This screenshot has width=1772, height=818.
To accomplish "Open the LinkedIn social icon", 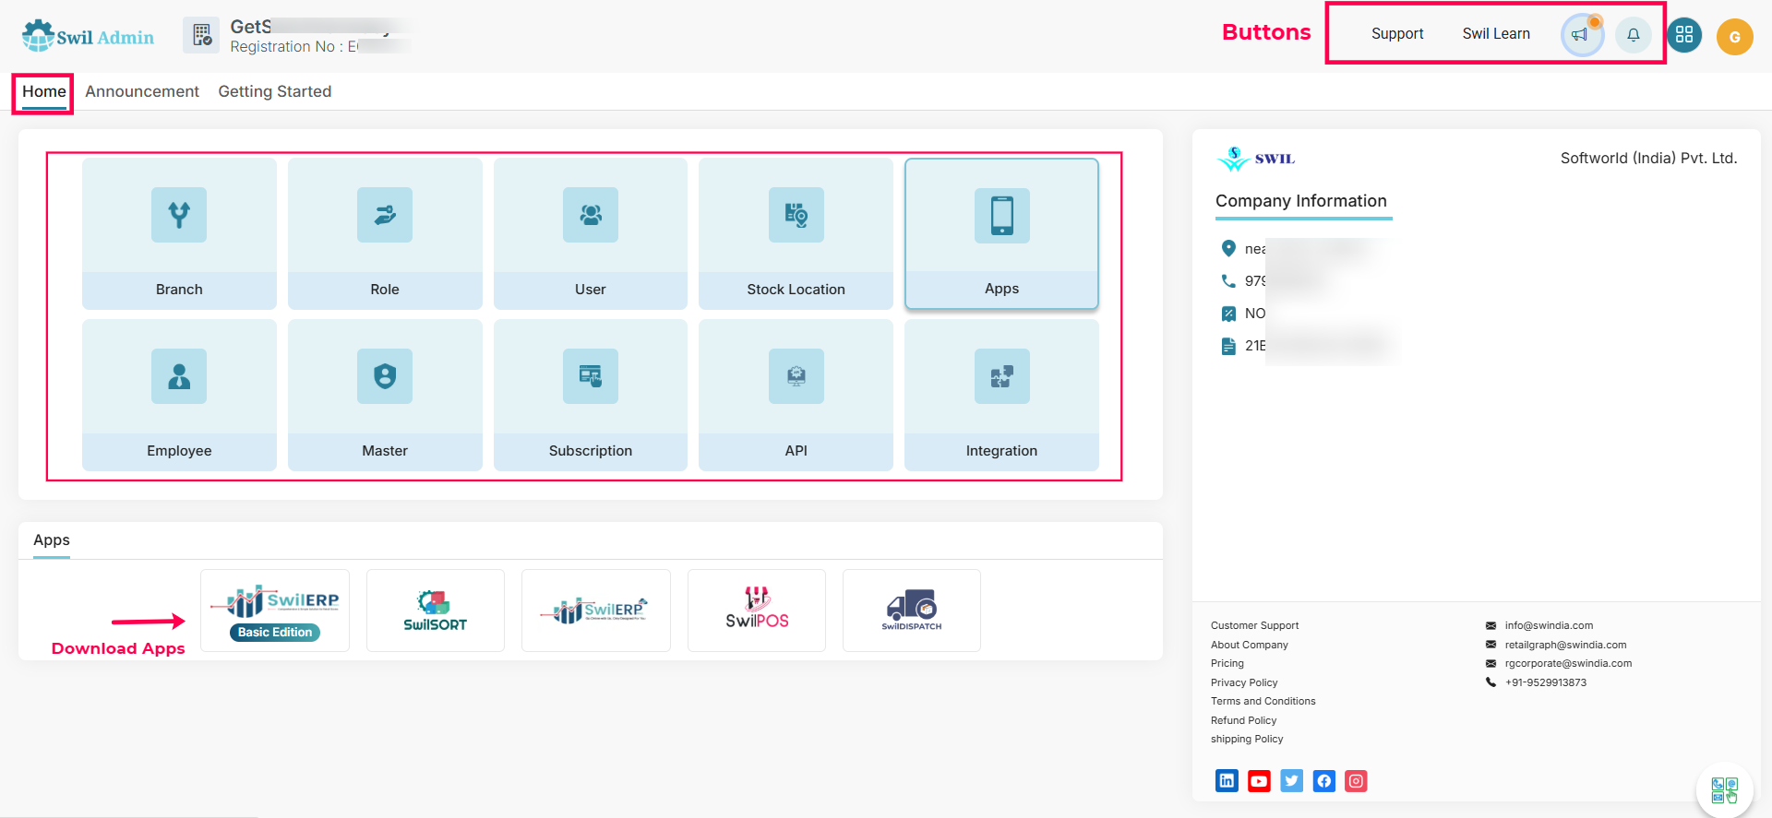I will point(1227,781).
